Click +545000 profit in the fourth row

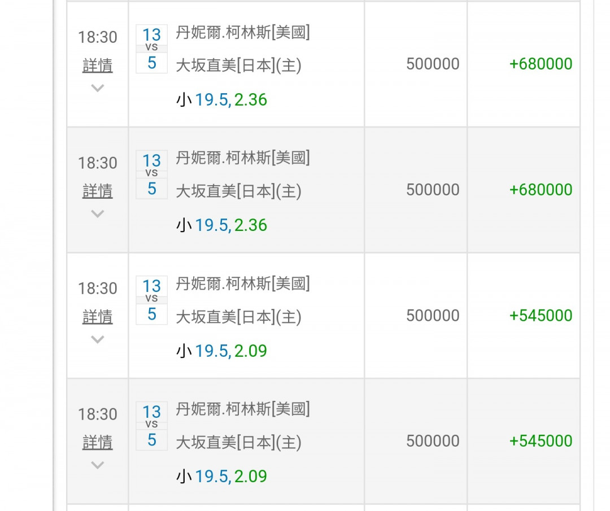(541, 441)
